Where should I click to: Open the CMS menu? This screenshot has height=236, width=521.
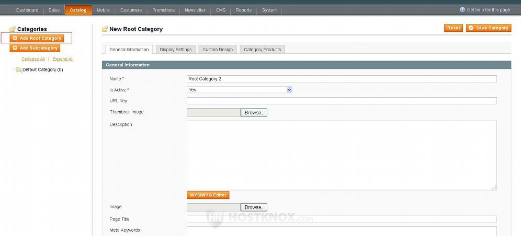point(221,10)
